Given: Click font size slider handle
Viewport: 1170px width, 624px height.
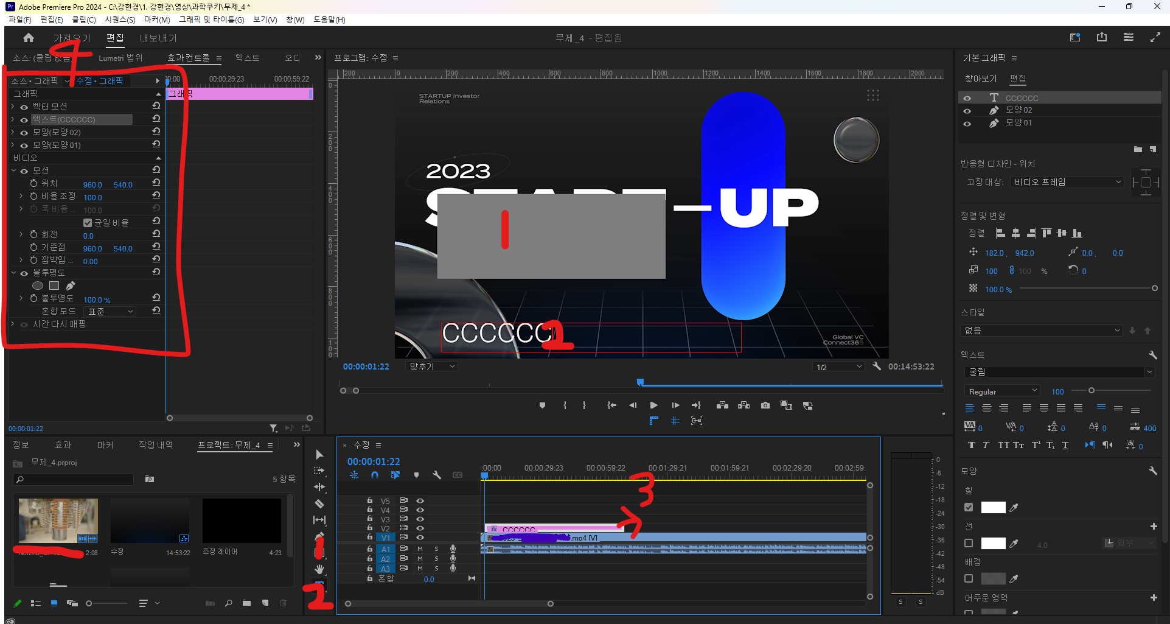Looking at the screenshot, I should 1092,390.
